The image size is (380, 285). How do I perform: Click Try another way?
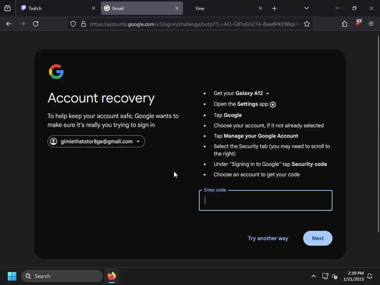click(x=268, y=238)
